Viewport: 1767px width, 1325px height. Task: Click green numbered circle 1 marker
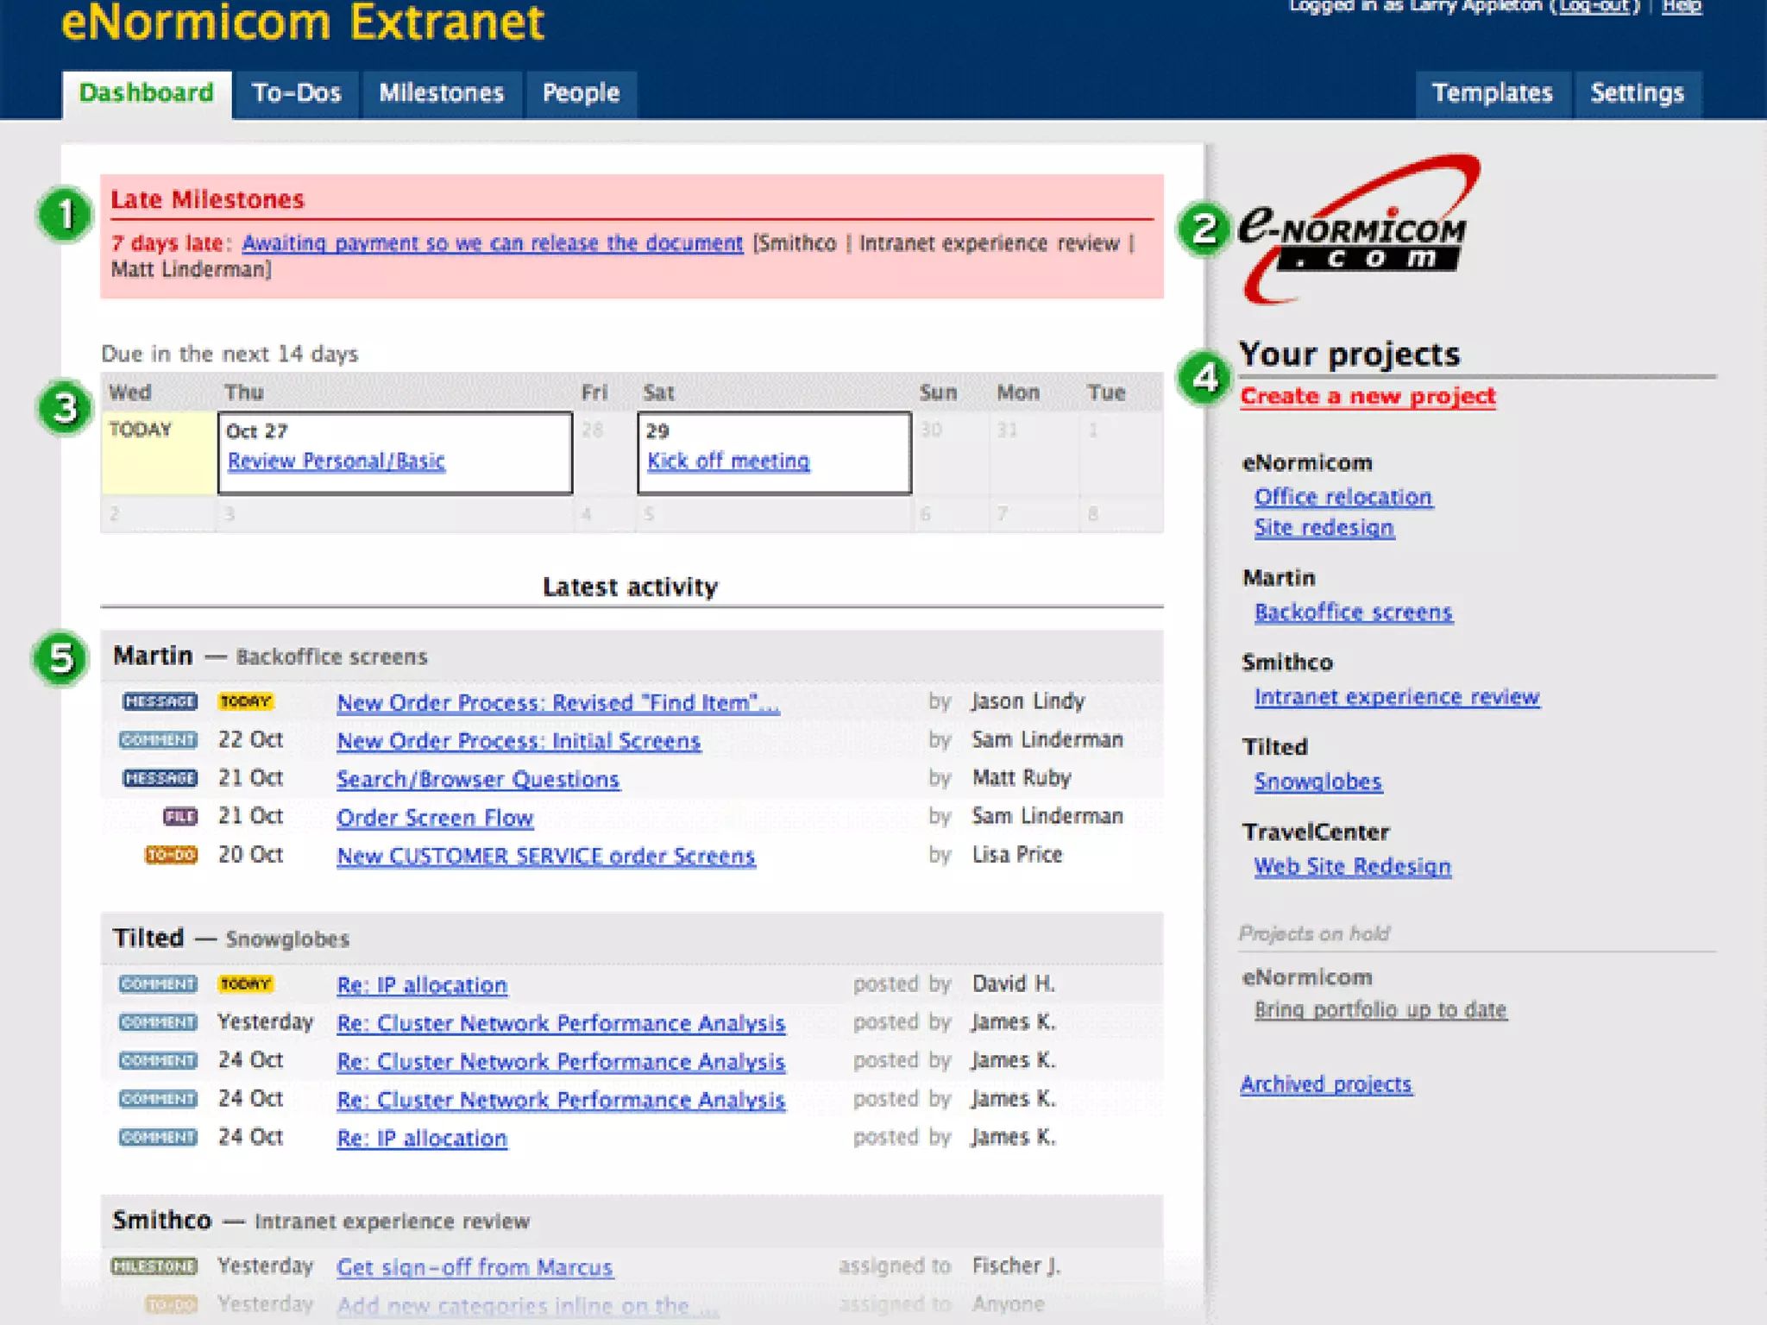point(65,215)
